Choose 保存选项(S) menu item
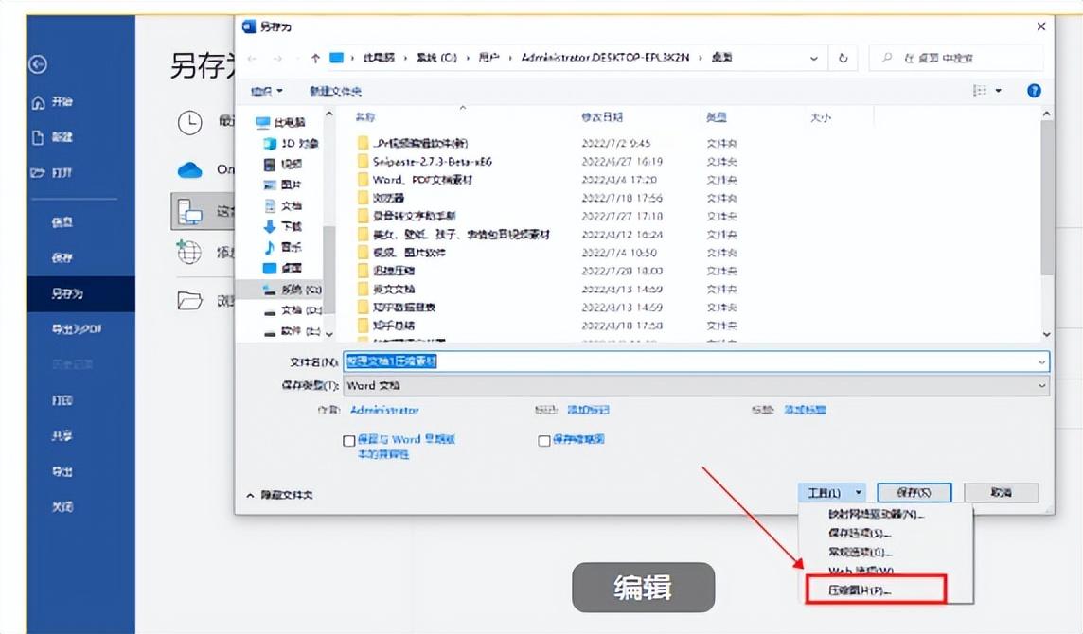The image size is (1083, 634). pos(860,533)
